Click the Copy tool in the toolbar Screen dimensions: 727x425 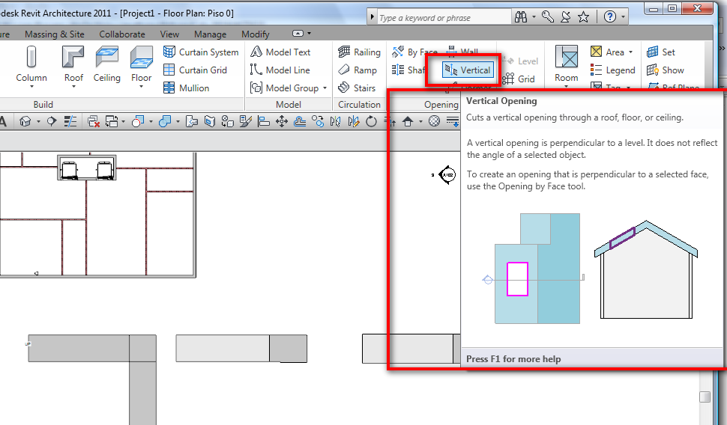pyautogui.click(x=317, y=121)
